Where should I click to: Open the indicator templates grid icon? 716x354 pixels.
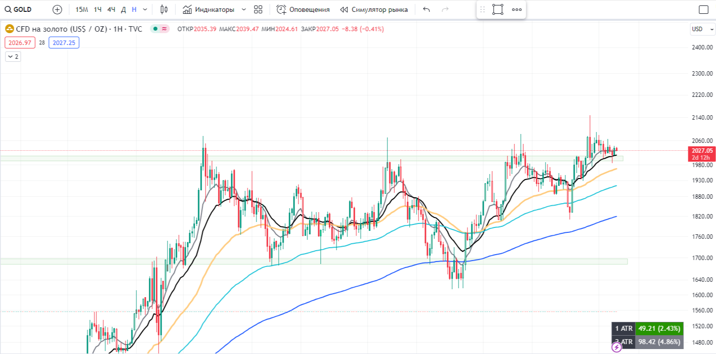click(x=258, y=9)
